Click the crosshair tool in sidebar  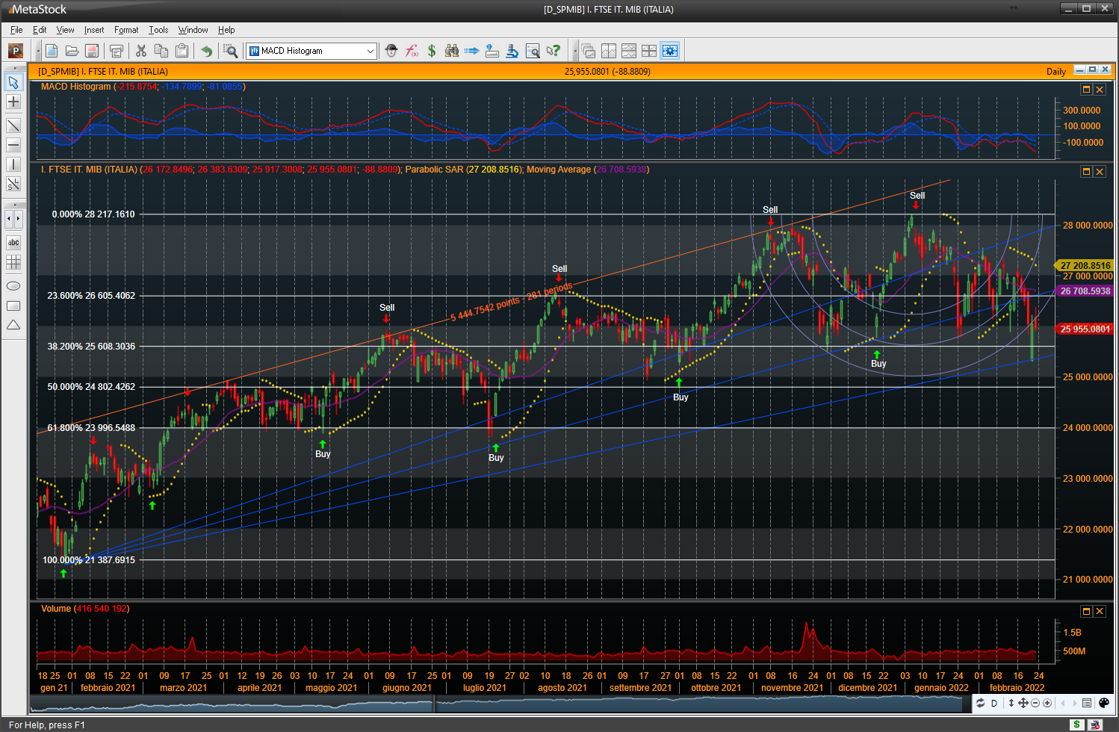tap(13, 102)
